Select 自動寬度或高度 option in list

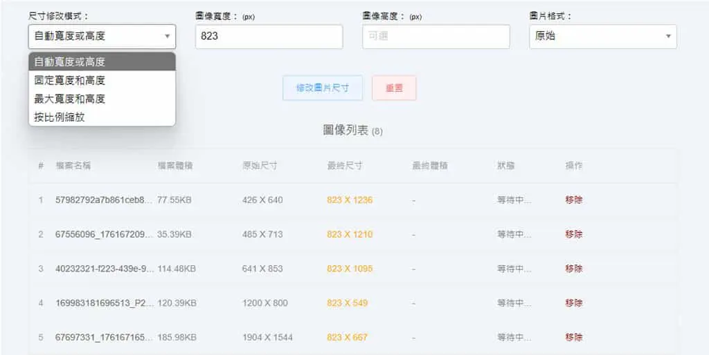coord(102,61)
